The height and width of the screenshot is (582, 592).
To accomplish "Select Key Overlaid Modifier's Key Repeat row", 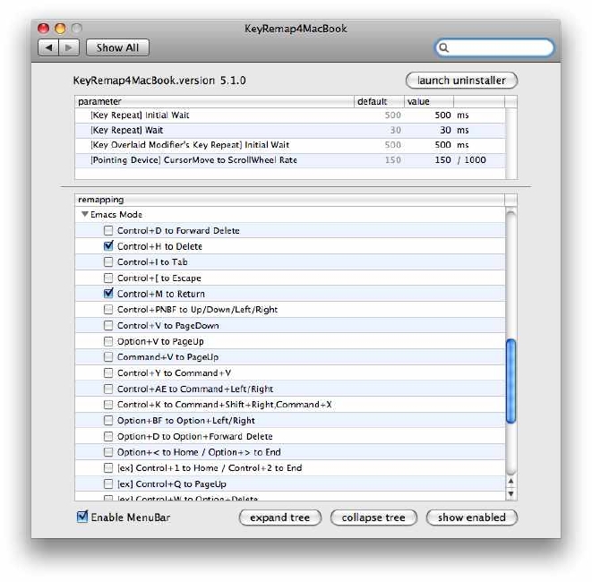I will tap(290, 145).
